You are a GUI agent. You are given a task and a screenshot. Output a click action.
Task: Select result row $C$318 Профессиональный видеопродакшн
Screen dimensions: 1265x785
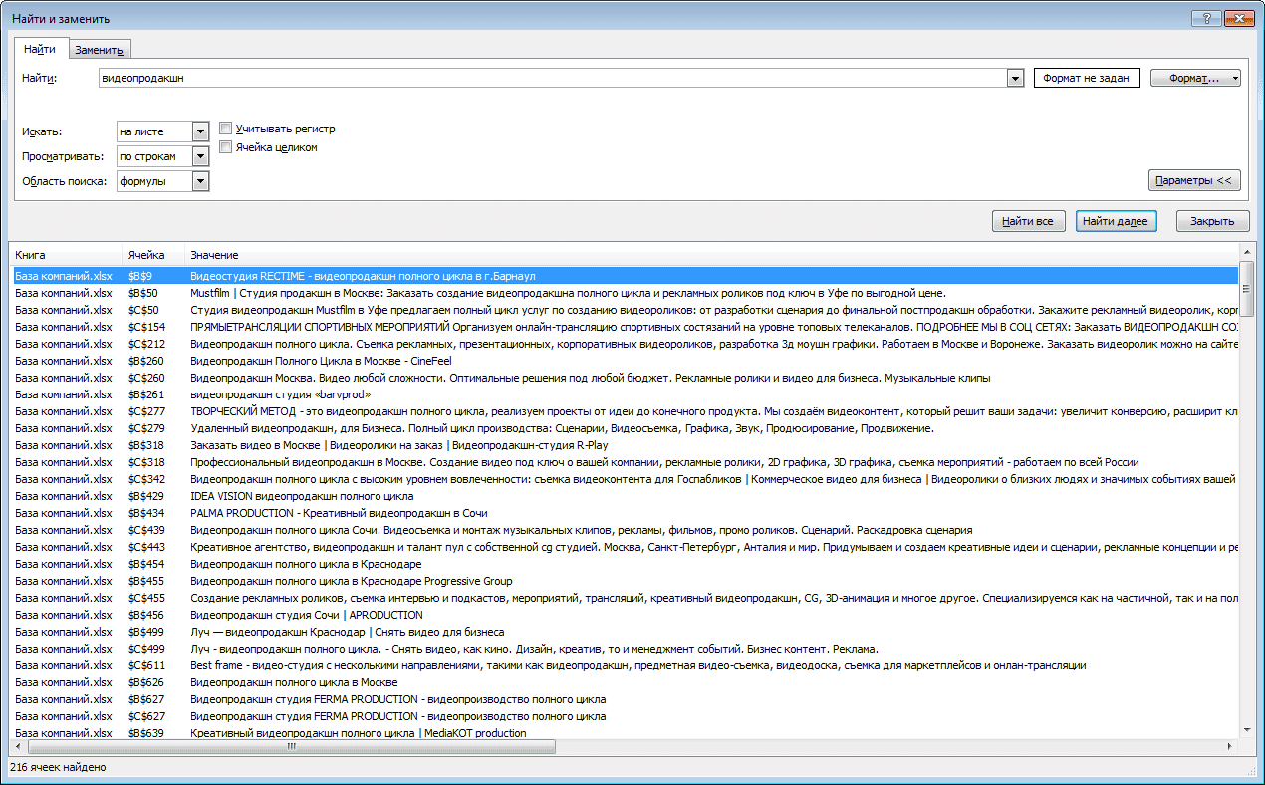(x=624, y=462)
